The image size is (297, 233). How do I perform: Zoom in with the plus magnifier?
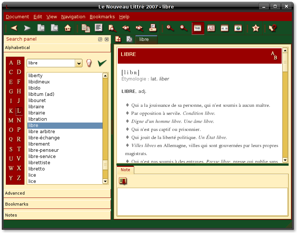[x=170, y=28]
